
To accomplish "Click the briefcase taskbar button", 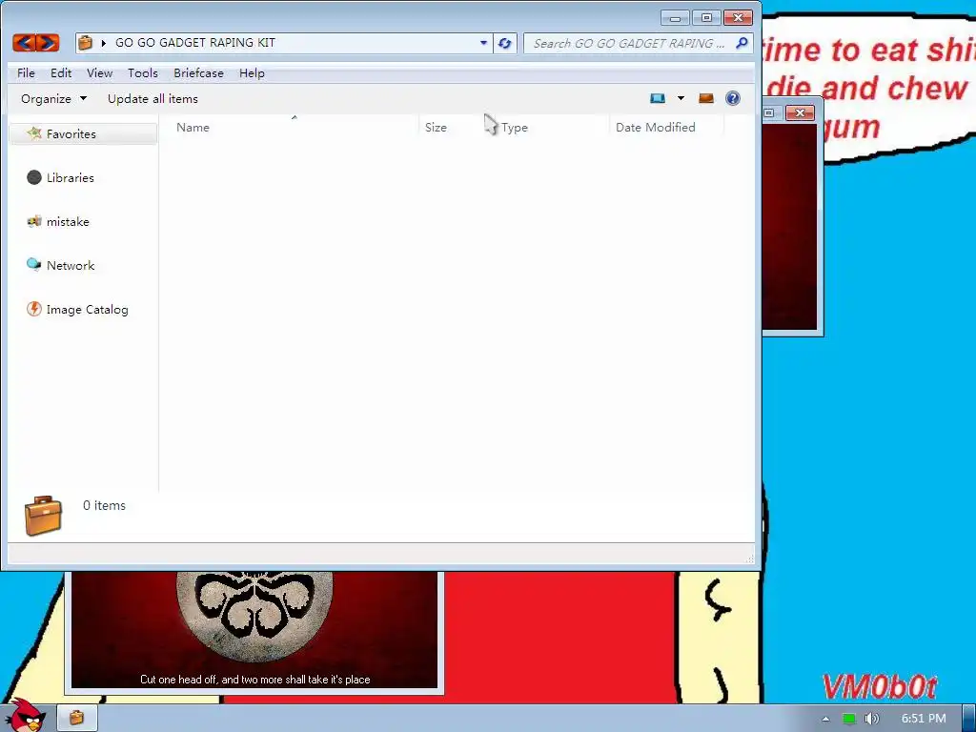I will click(77, 718).
